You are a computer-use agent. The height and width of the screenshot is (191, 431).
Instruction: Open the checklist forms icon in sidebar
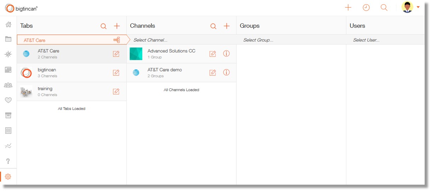(x=8, y=130)
